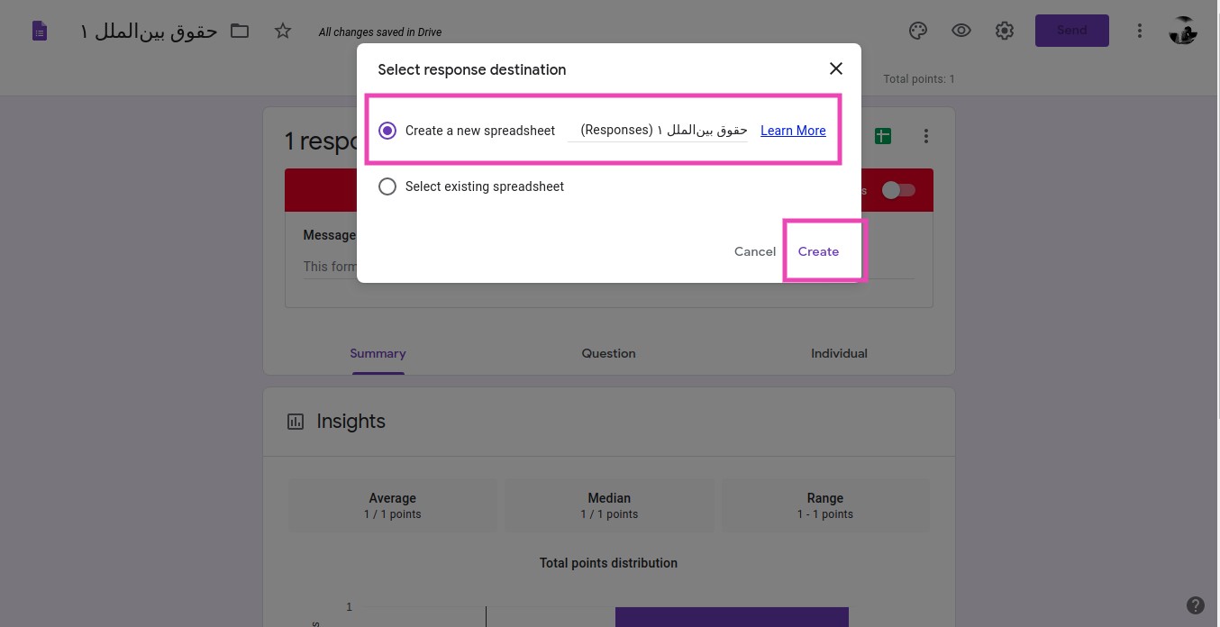Click the "All changes saved in Drive" status

tap(380, 32)
